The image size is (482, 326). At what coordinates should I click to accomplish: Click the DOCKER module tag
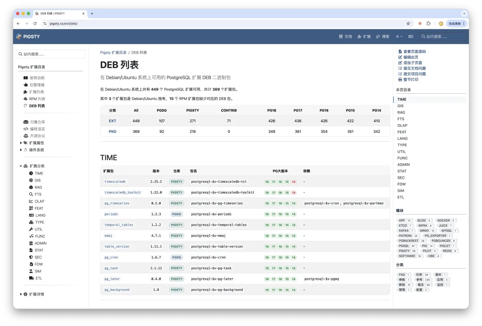click(x=445, y=221)
